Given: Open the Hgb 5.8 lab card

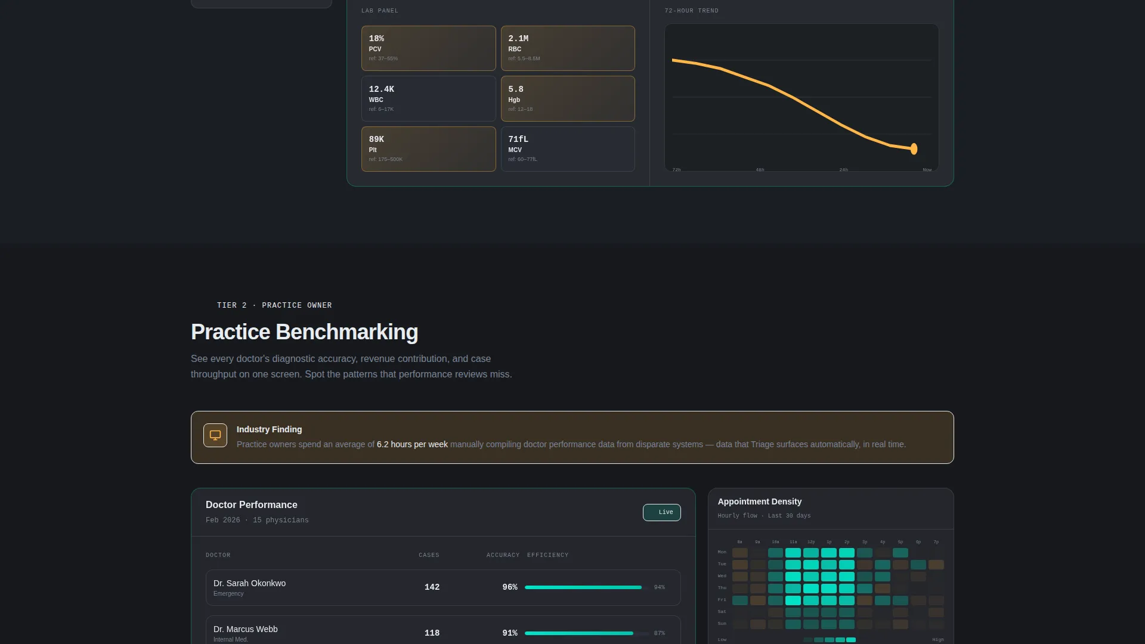Looking at the screenshot, I should point(568,98).
